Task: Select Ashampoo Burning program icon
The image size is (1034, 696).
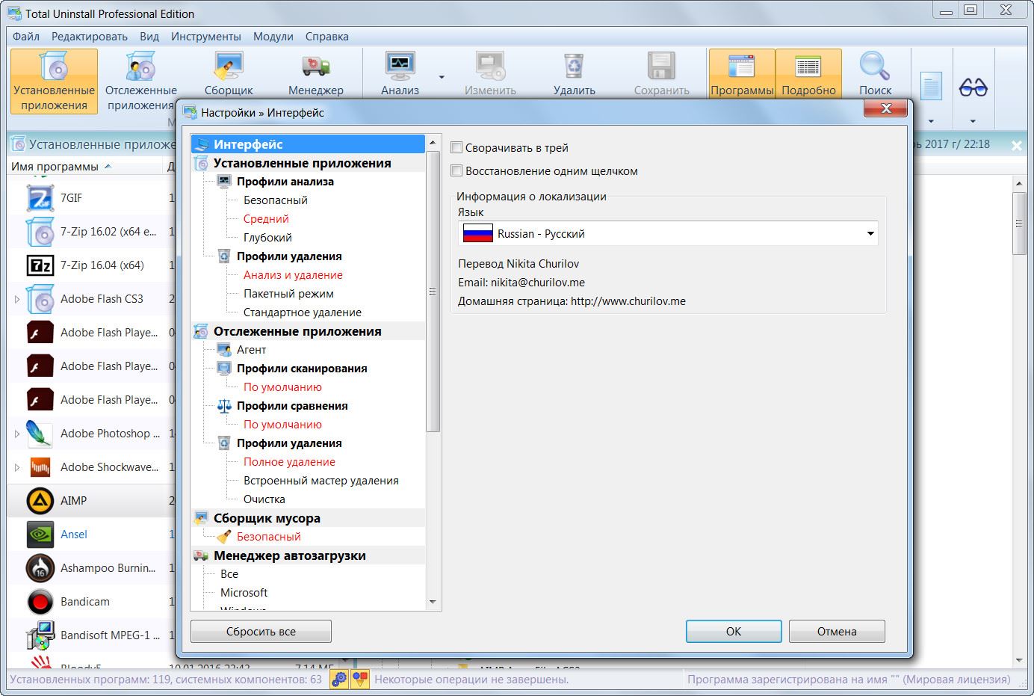Action: coord(40,568)
